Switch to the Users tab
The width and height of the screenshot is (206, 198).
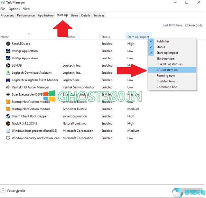click(x=74, y=15)
